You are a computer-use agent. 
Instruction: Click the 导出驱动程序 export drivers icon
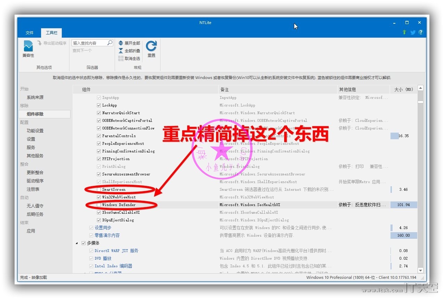(x=39, y=43)
